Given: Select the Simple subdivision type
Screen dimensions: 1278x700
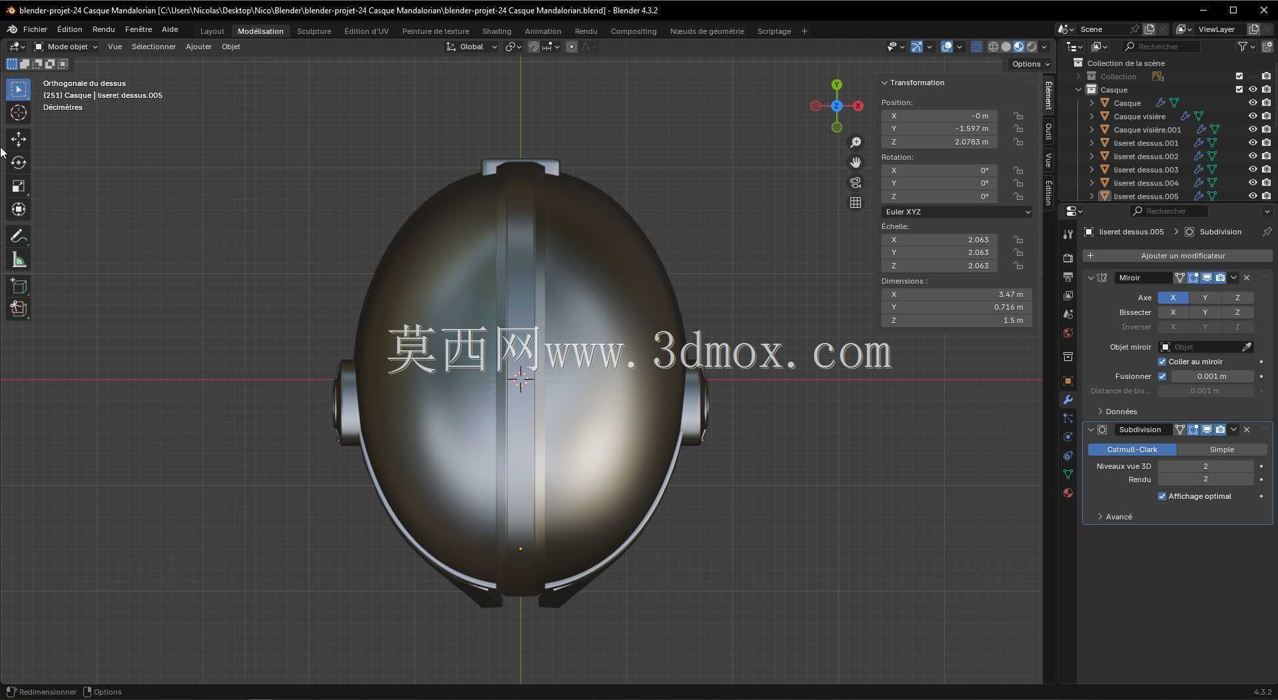Looking at the screenshot, I should coord(1221,450).
